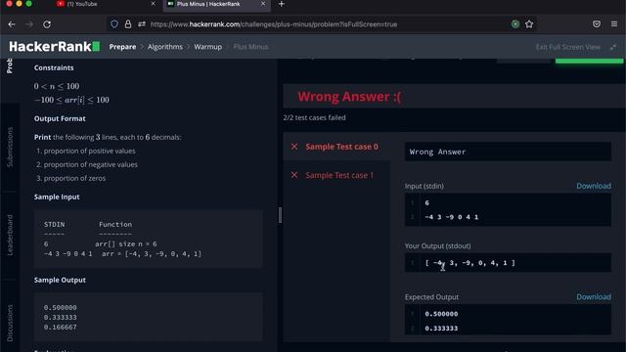
Task: Click the Output Format heading
Action: pos(60,118)
